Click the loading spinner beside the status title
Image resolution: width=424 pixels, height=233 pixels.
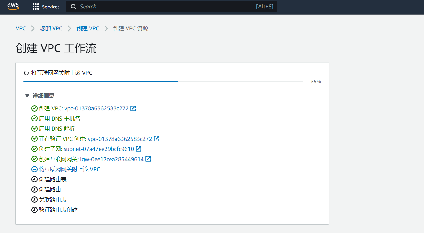tap(27, 73)
